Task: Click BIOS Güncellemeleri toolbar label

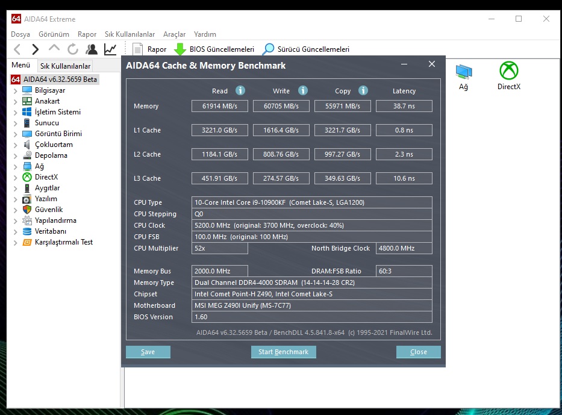Action: click(222, 49)
